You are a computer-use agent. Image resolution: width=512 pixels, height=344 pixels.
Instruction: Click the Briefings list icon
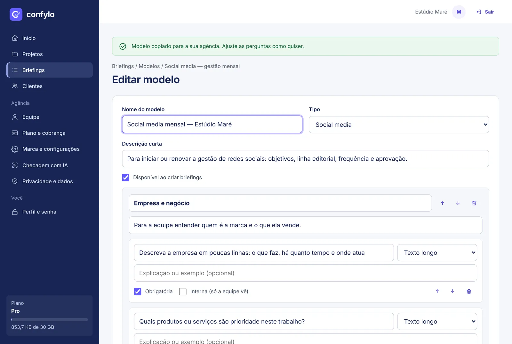coord(15,70)
